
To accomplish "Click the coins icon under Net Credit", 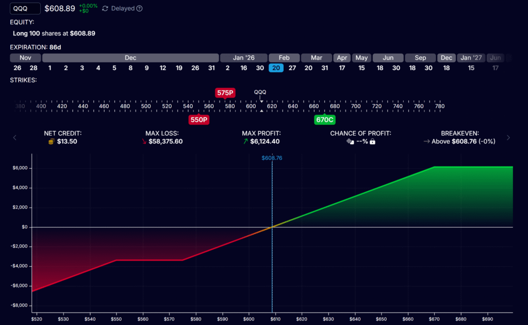I will (51, 141).
